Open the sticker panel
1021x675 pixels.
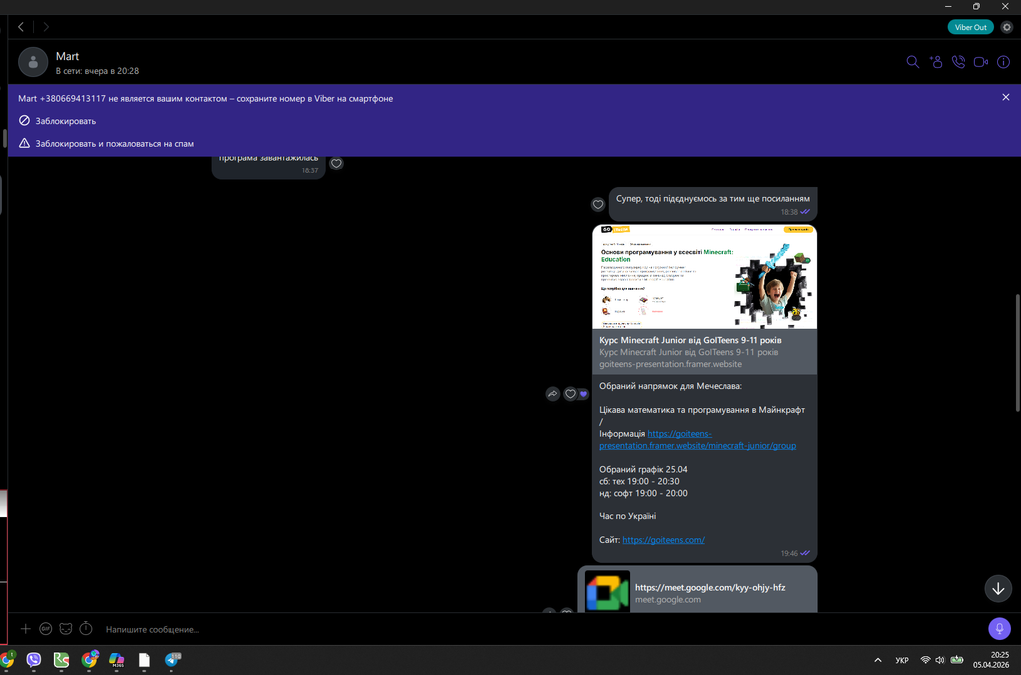tap(66, 629)
